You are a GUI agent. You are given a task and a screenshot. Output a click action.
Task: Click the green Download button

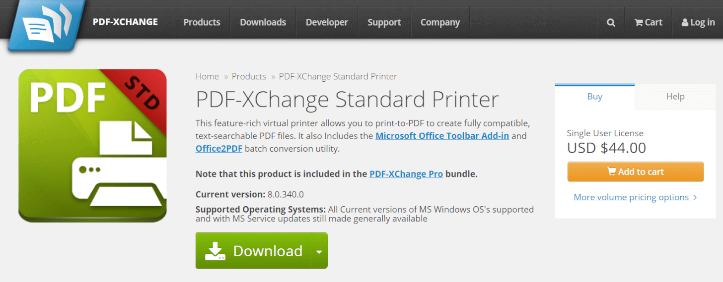(x=253, y=251)
